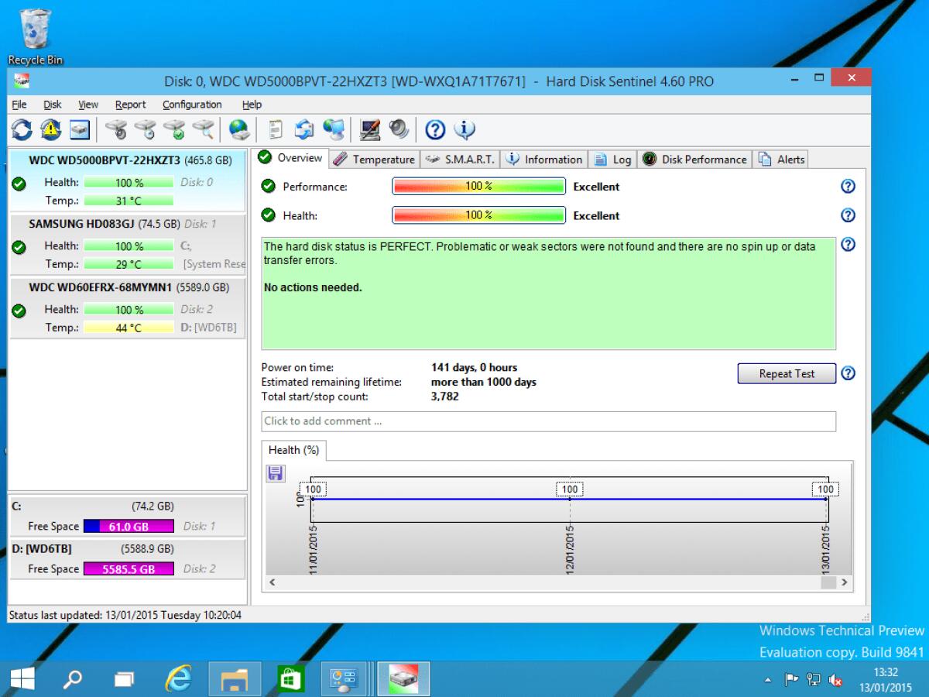Click the Health percentage gradient bar
This screenshot has width=929, height=697.
[479, 215]
